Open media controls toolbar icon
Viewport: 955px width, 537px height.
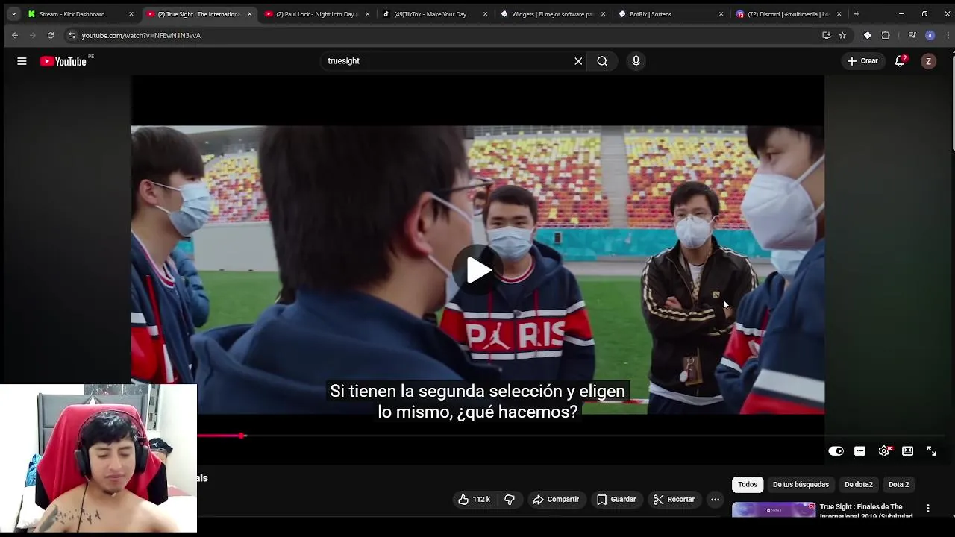coord(912,35)
